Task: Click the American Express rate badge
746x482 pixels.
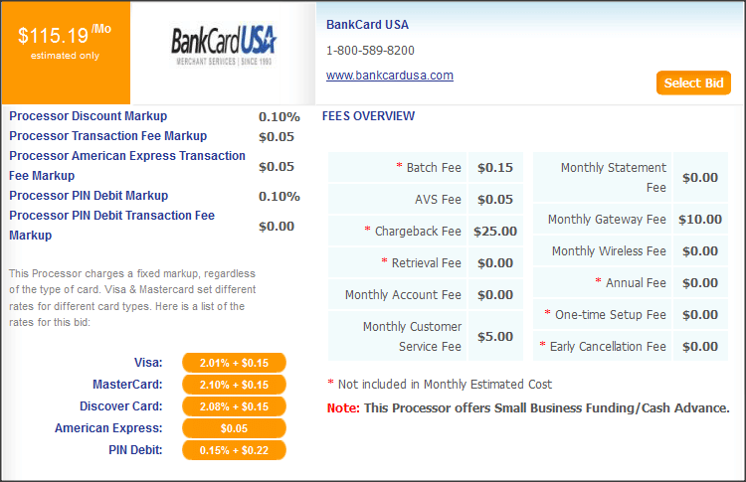Action: (234, 428)
